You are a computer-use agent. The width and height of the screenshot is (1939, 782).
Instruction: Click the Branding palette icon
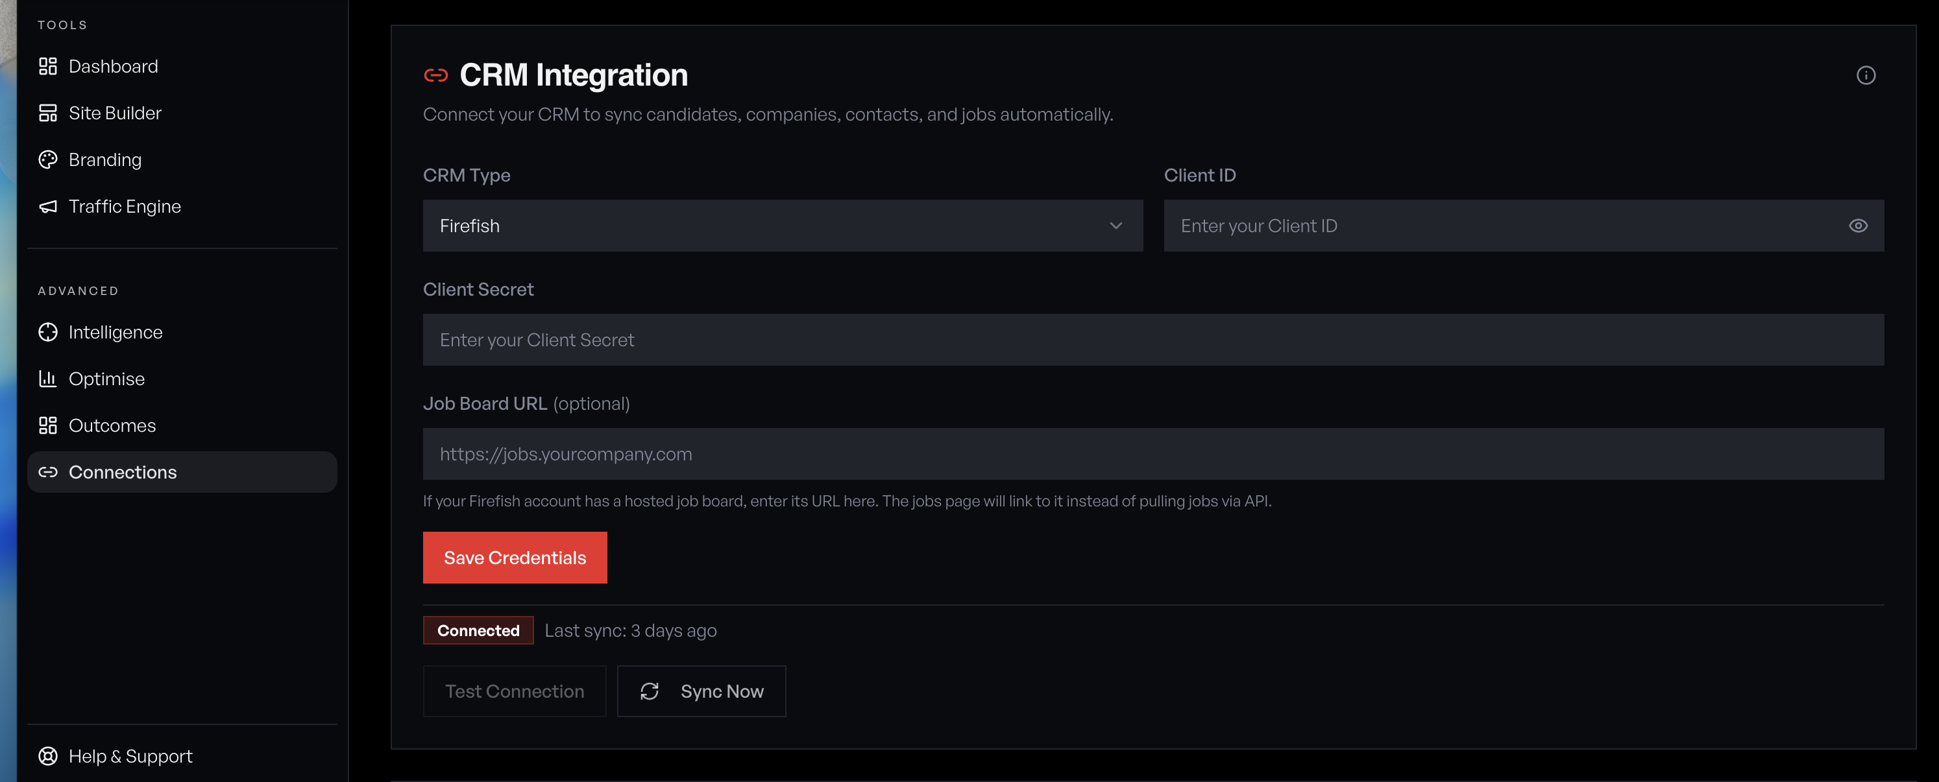48,159
